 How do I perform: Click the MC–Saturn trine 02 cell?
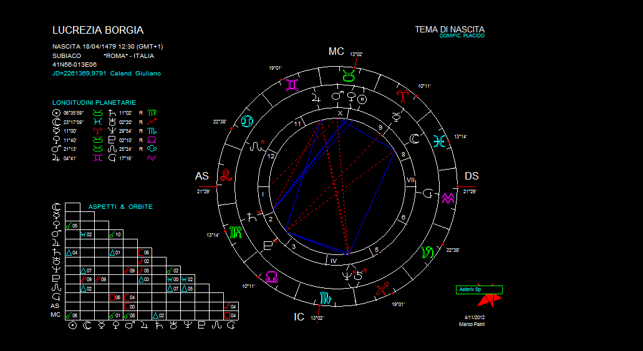(x=158, y=315)
